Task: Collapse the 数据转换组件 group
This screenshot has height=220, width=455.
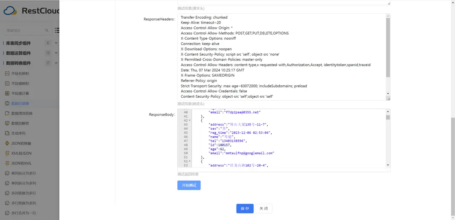Action: (x=56, y=63)
